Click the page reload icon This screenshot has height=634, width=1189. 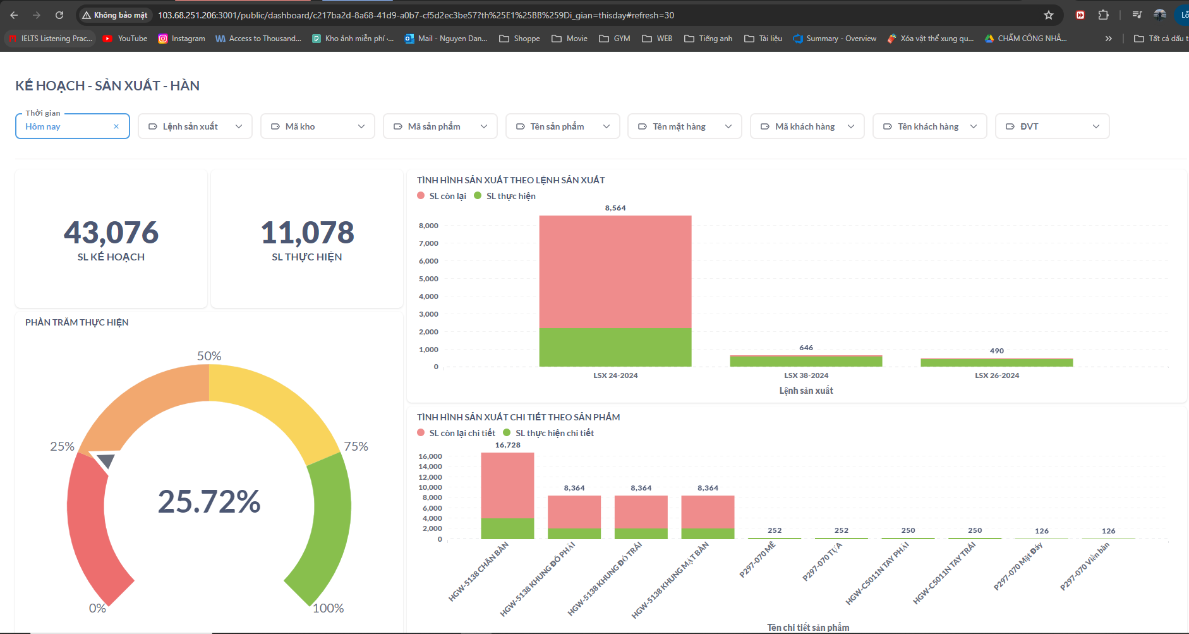(x=59, y=14)
